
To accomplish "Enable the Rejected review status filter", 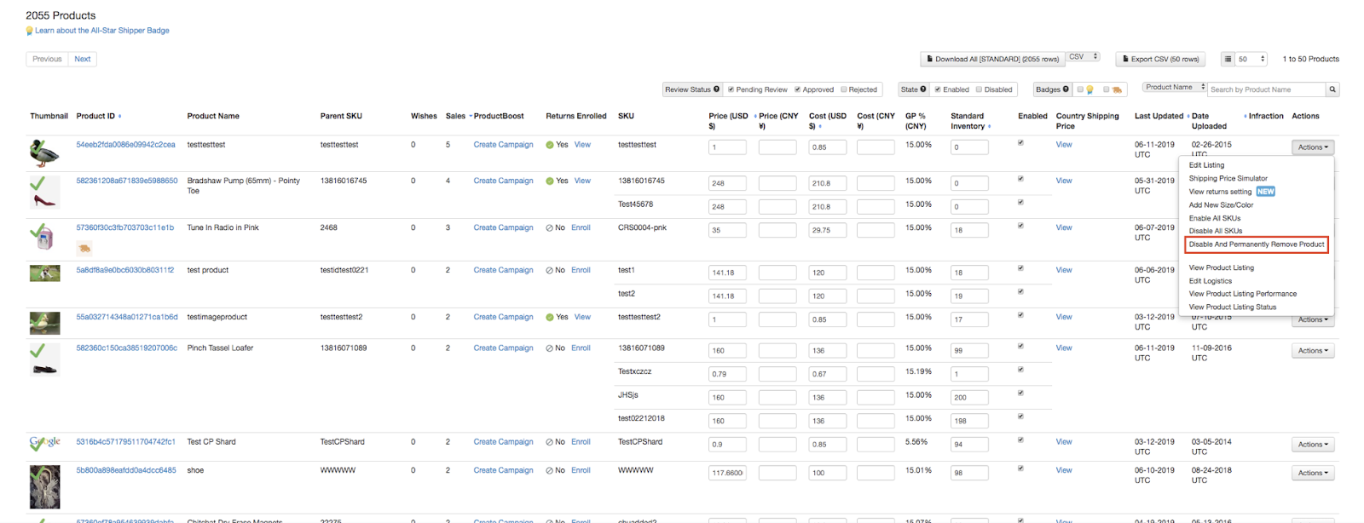I will pos(844,89).
